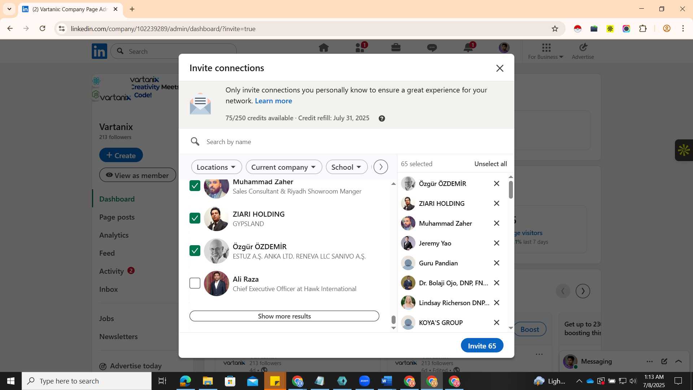Show hidden system tray icons
Image resolution: width=693 pixels, height=390 pixels.
coord(579,381)
